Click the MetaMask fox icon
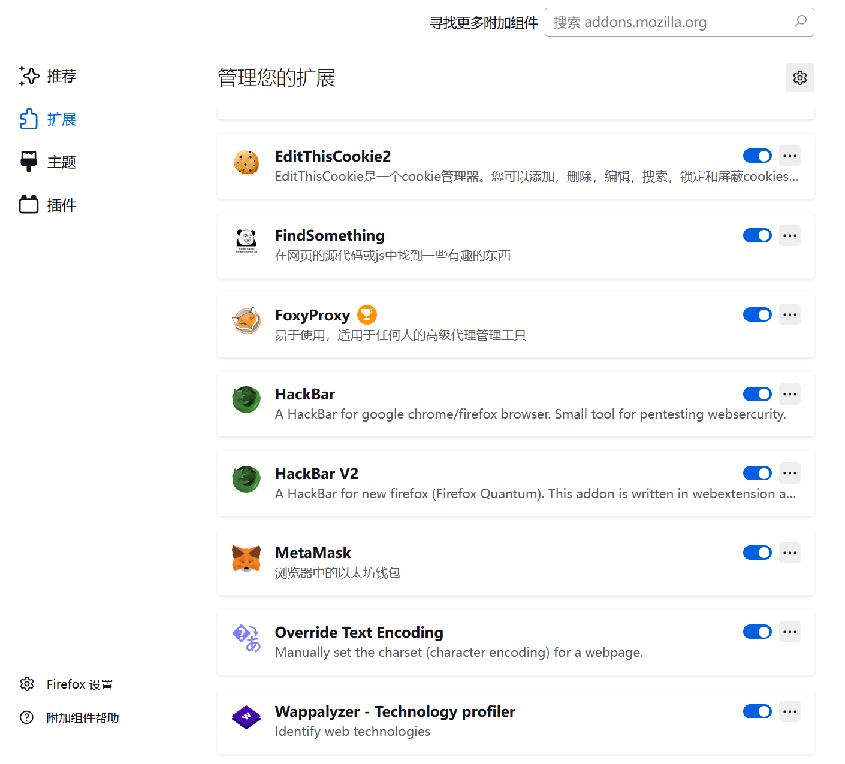The height and width of the screenshot is (764, 845). pos(246,559)
